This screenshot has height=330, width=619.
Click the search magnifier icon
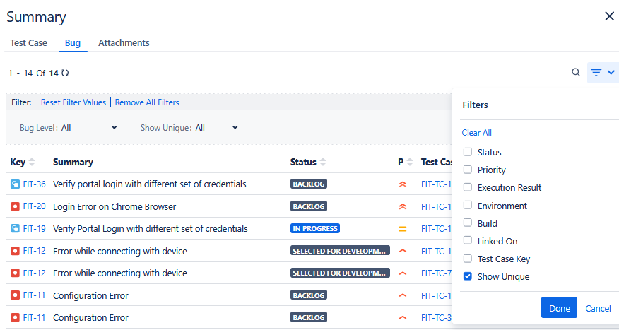pyautogui.click(x=576, y=72)
